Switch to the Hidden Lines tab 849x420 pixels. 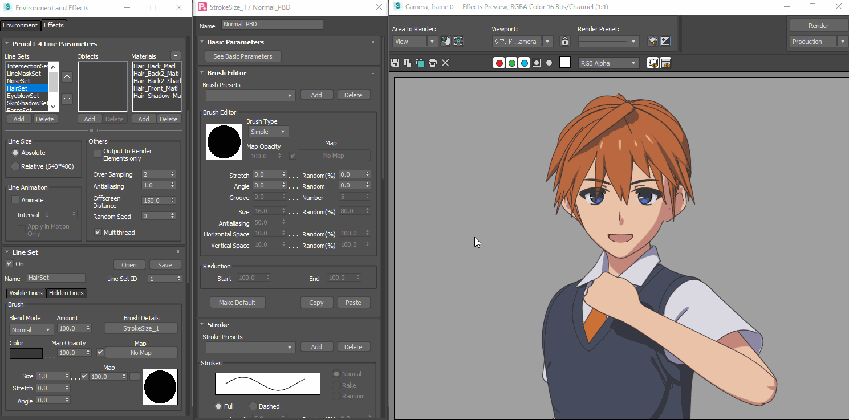66,293
